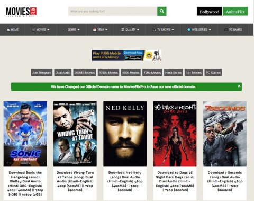Click the TV Shows television icon
Image resolution: width=254 pixels, height=201 pixels.
click(155, 30)
